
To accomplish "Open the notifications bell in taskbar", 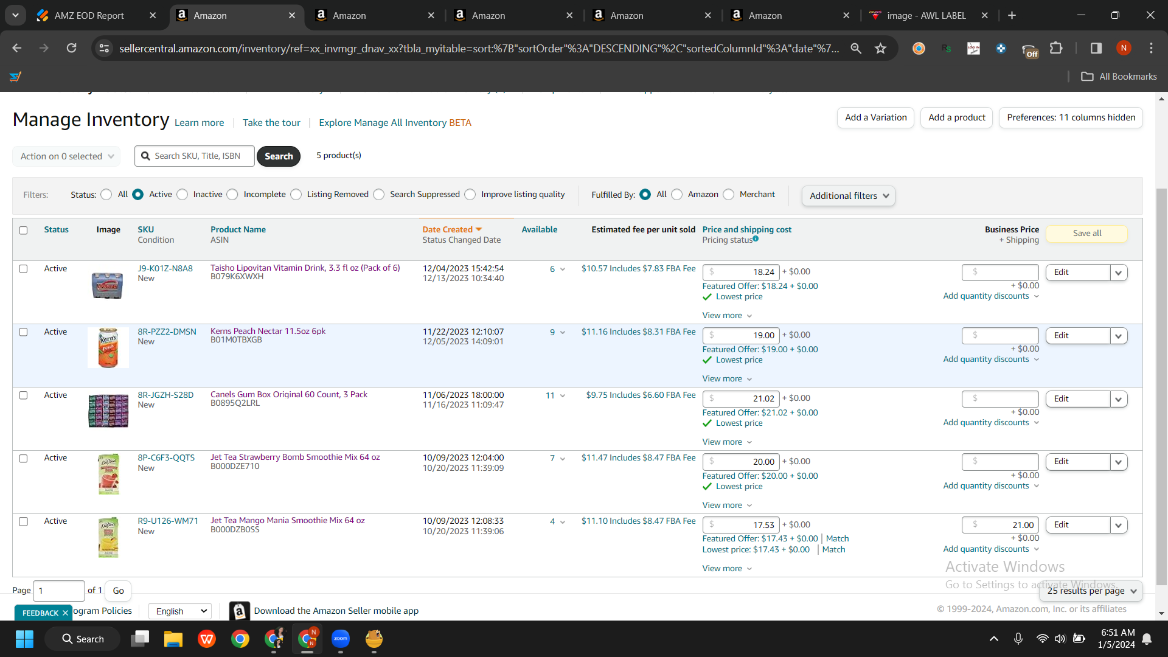I will pos(1147,639).
